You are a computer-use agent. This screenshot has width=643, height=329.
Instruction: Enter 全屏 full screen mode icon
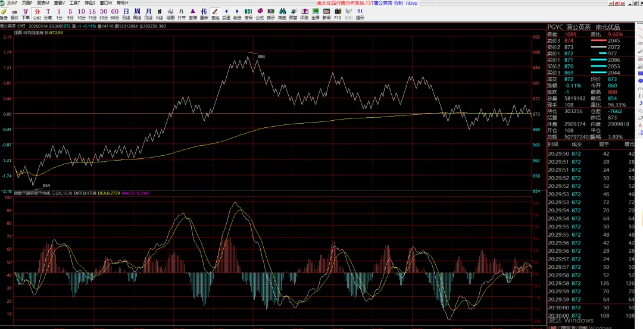coord(315,14)
